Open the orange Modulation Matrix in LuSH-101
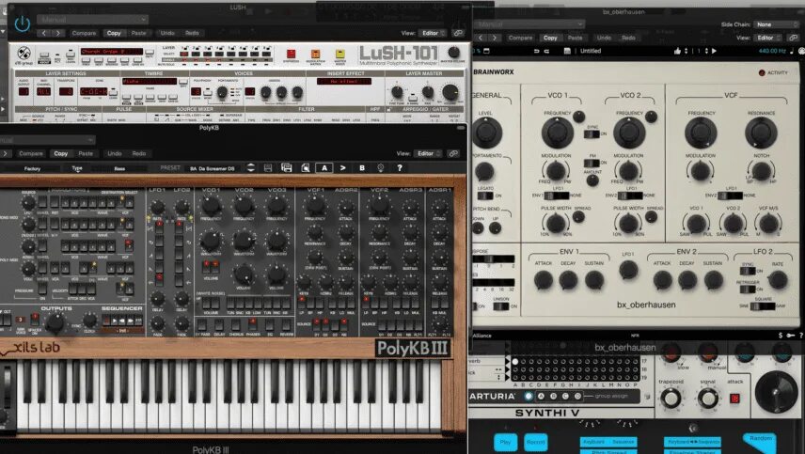The height and width of the screenshot is (454, 805). tap(315, 54)
